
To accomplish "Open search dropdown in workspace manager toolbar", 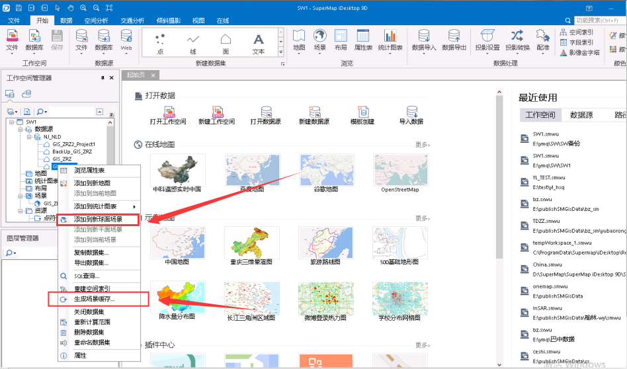I will (42, 112).
